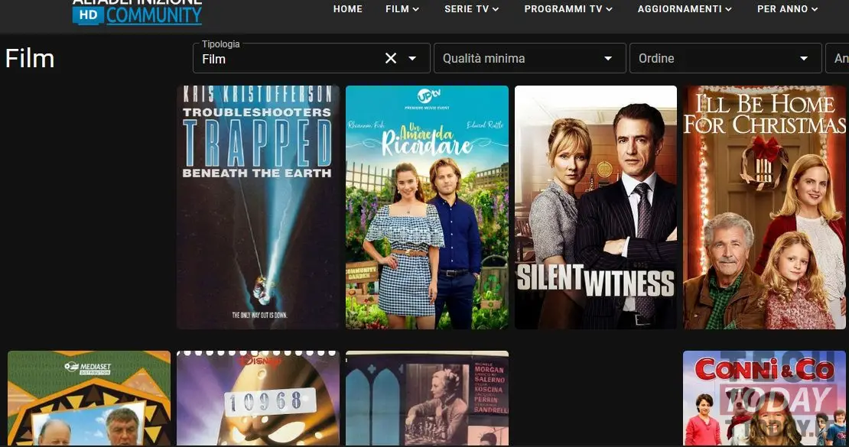Click the Tipologia field showing Film
The height and width of the screenshot is (447, 849).
click(x=311, y=58)
